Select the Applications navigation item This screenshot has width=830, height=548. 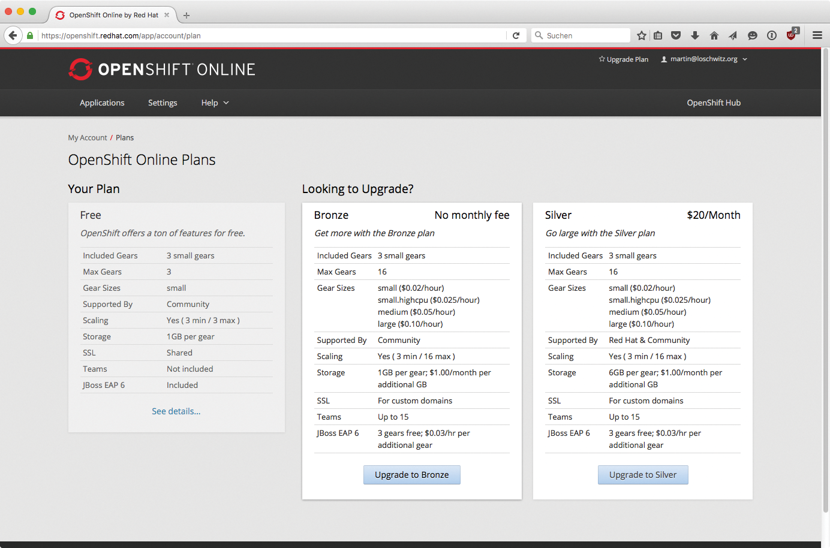point(102,103)
